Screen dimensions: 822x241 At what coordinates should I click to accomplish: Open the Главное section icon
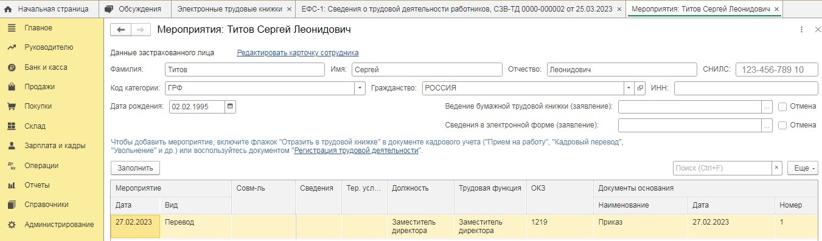[x=11, y=28]
